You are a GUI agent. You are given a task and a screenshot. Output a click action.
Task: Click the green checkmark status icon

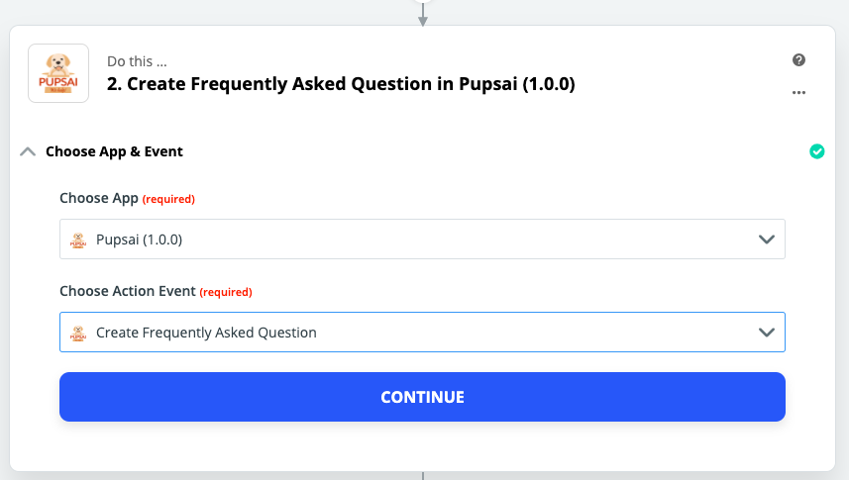[x=816, y=151]
